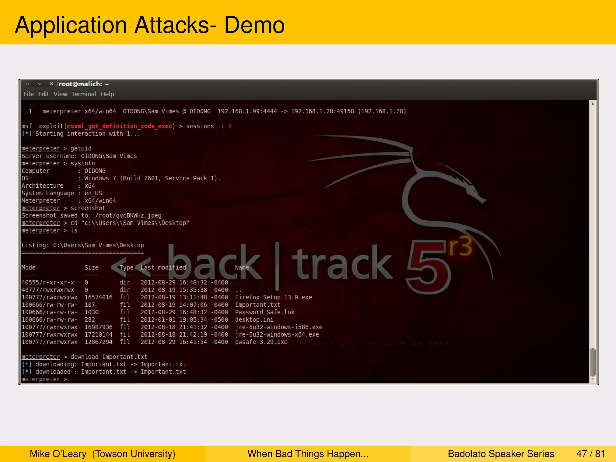The width and height of the screenshot is (616, 462).
Task: Click '/root/qvcBKWHz.jpeg' saved path
Action: click(x=128, y=216)
